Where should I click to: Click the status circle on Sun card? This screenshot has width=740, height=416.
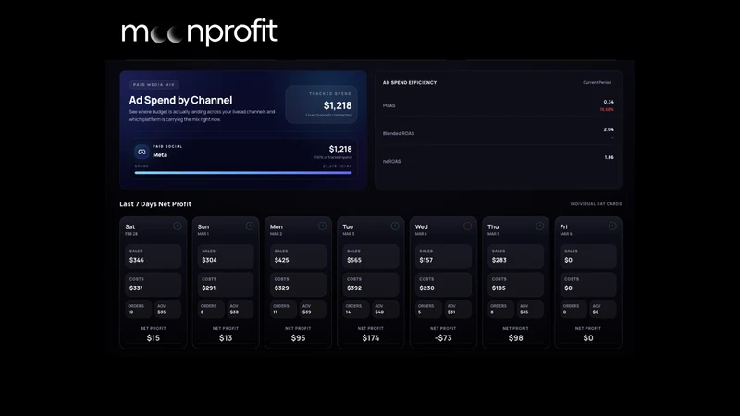(250, 226)
